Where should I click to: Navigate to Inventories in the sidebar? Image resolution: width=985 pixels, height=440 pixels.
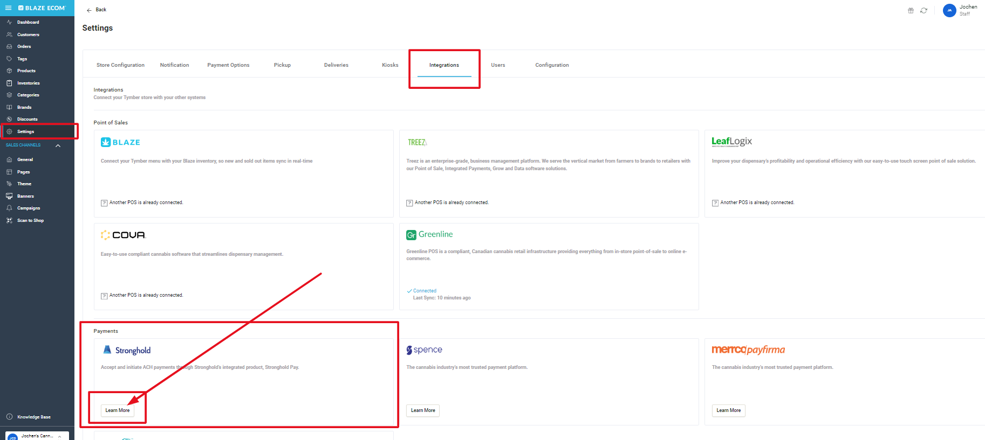coord(28,83)
